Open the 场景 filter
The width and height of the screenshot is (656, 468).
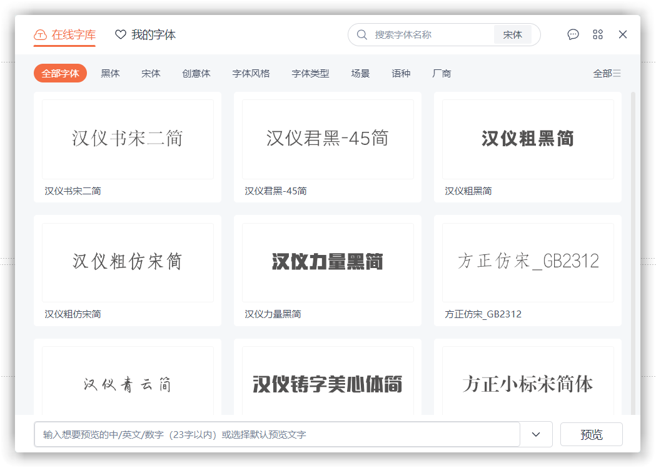tap(360, 74)
